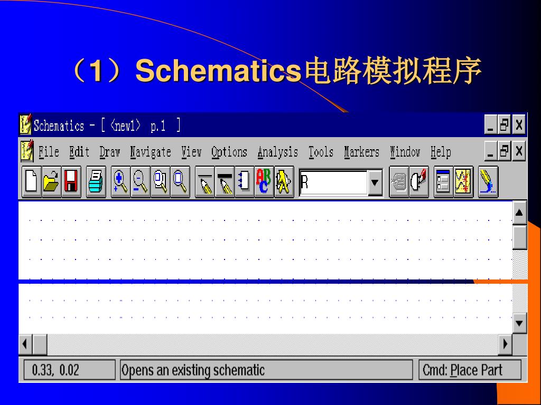Open the Navigate menu
The height and width of the screenshot is (405, 541).
(x=151, y=152)
